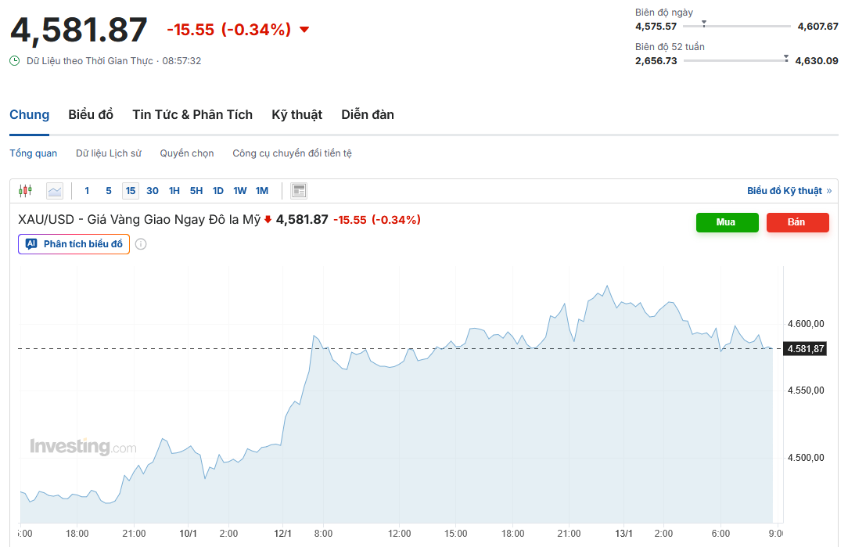This screenshot has height=547, width=848.
Task: Switch to candlestick chart type
Action: 25,190
